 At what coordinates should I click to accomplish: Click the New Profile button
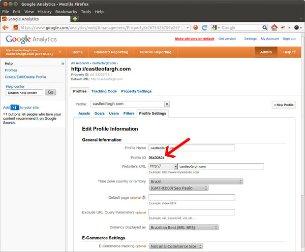point(284,105)
